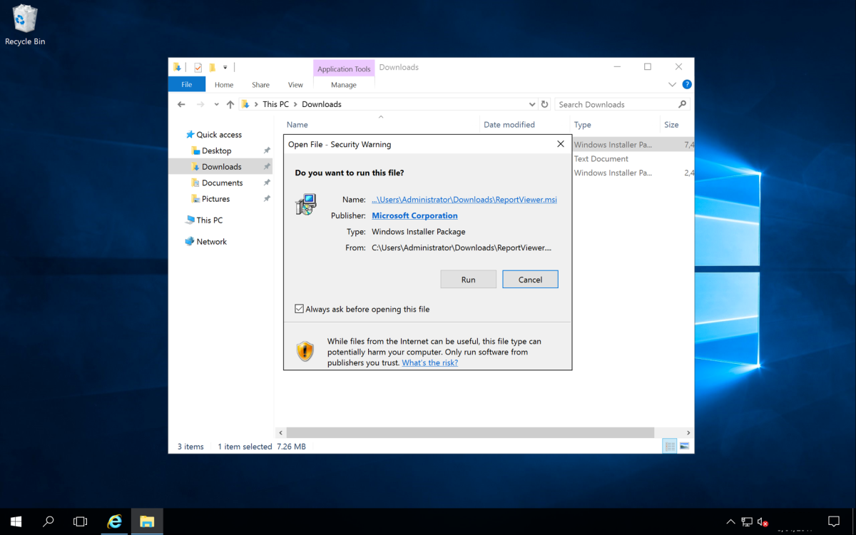Open the address bar history dropdown
856x535 pixels.
[531, 103]
